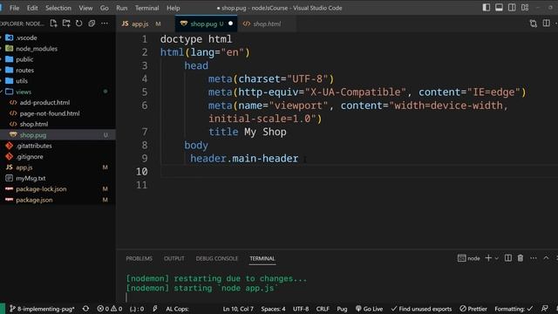Screen dimensions: 558x314
Task: Open the Help menu
Action: point(174,8)
